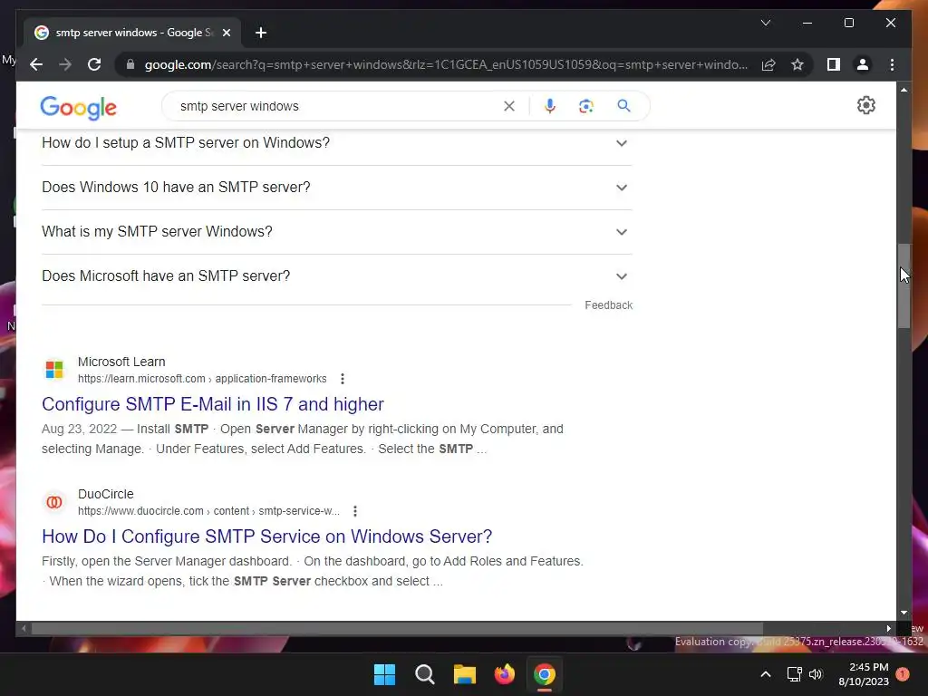
Task: Click the Feedback link
Action: (x=608, y=305)
